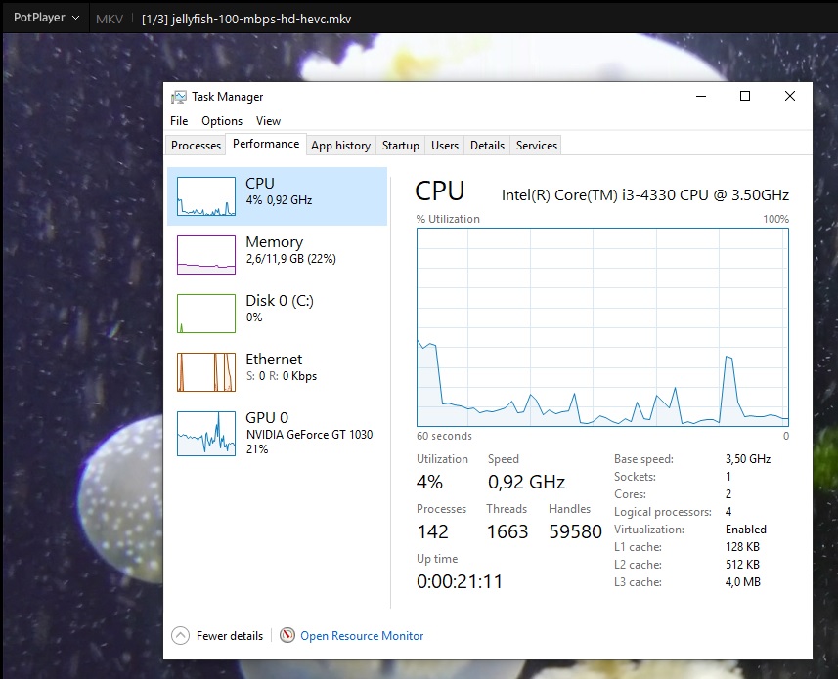
Task: Open Resource Monitor link
Action: pyautogui.click(x=362, y=636)
